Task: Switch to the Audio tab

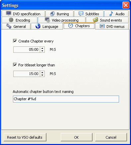Action: [116, 14]
